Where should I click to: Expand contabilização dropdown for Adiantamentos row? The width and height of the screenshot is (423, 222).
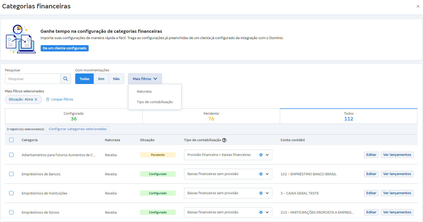267,155
